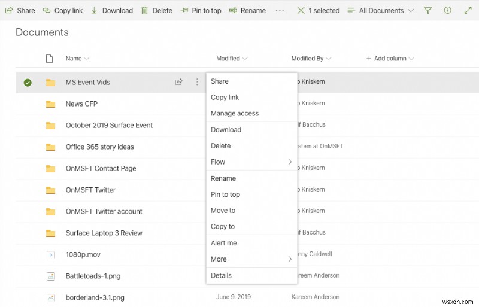Clear selection with the X icon
479x307 pixels.
click(301, 10)
